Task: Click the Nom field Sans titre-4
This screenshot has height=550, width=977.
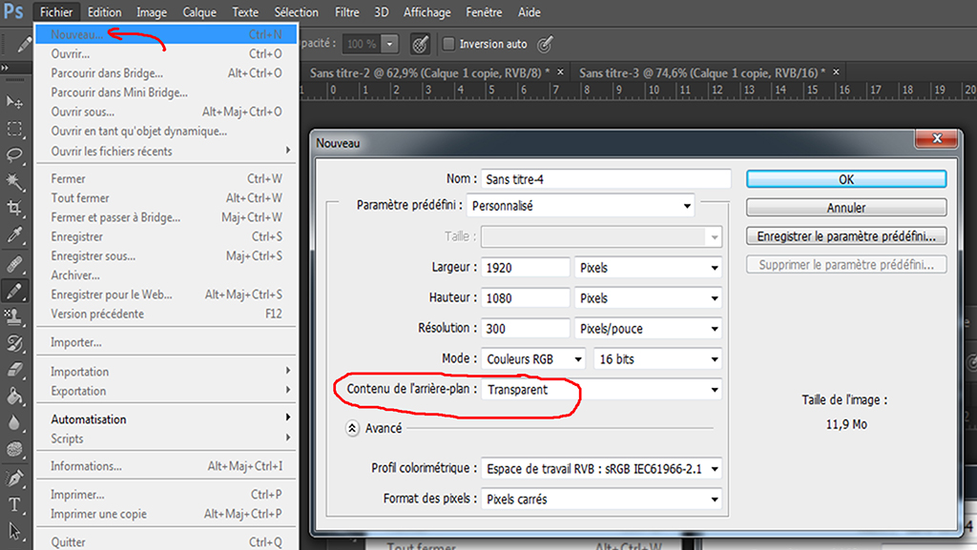Action: (x=606, y=179)
